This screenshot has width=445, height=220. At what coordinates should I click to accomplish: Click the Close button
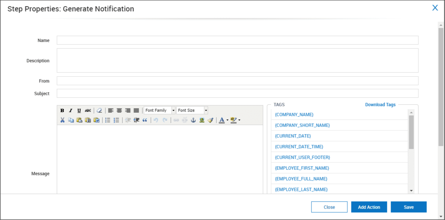(x=329, y=207)
